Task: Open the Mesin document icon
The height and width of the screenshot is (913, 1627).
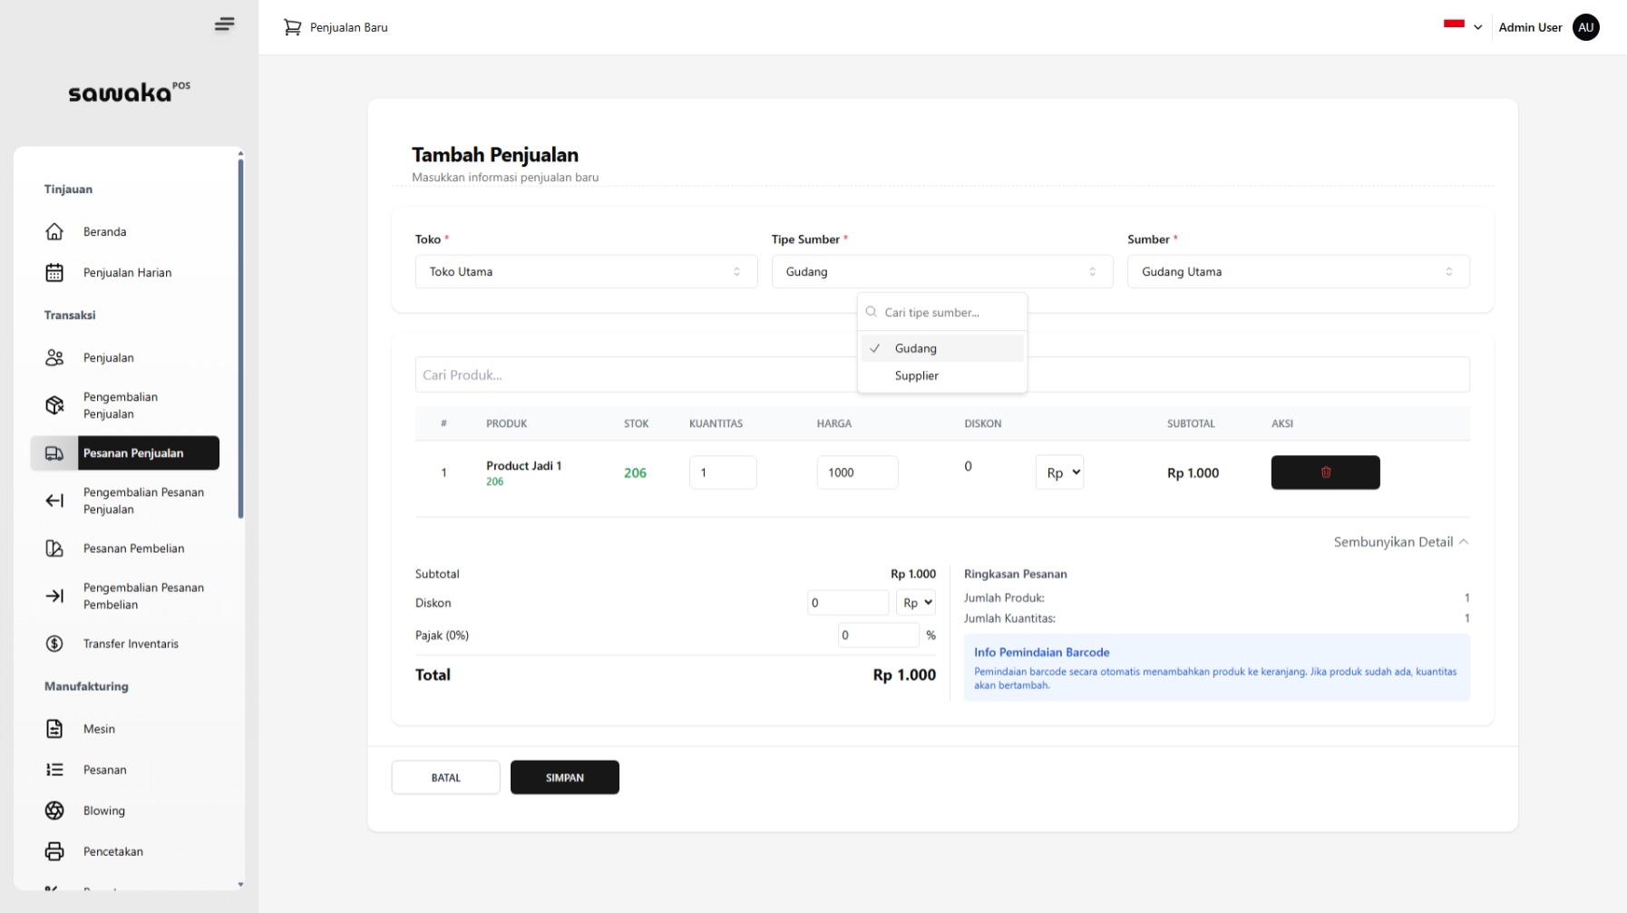Action: click(x=54, y=729)
